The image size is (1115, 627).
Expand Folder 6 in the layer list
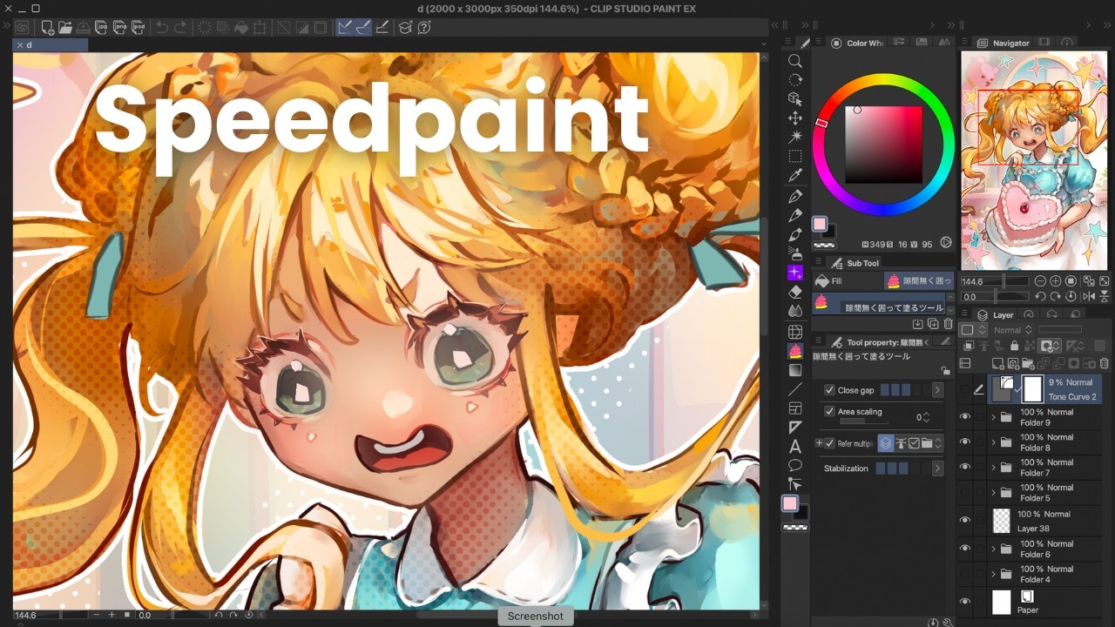tap(993, 549)
